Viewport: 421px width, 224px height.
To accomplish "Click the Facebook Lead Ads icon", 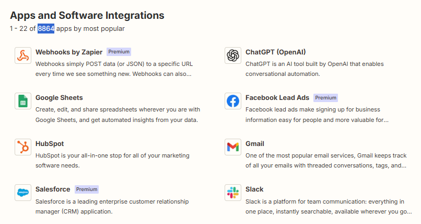I will pyautogui.click(x=233, y=102).
